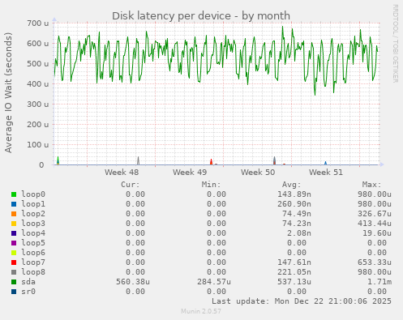Viewport: 403px width, 320px height.
Task: Click loop3 max value 413.44u
Action: pyautogui.click(x=375, y=224)
